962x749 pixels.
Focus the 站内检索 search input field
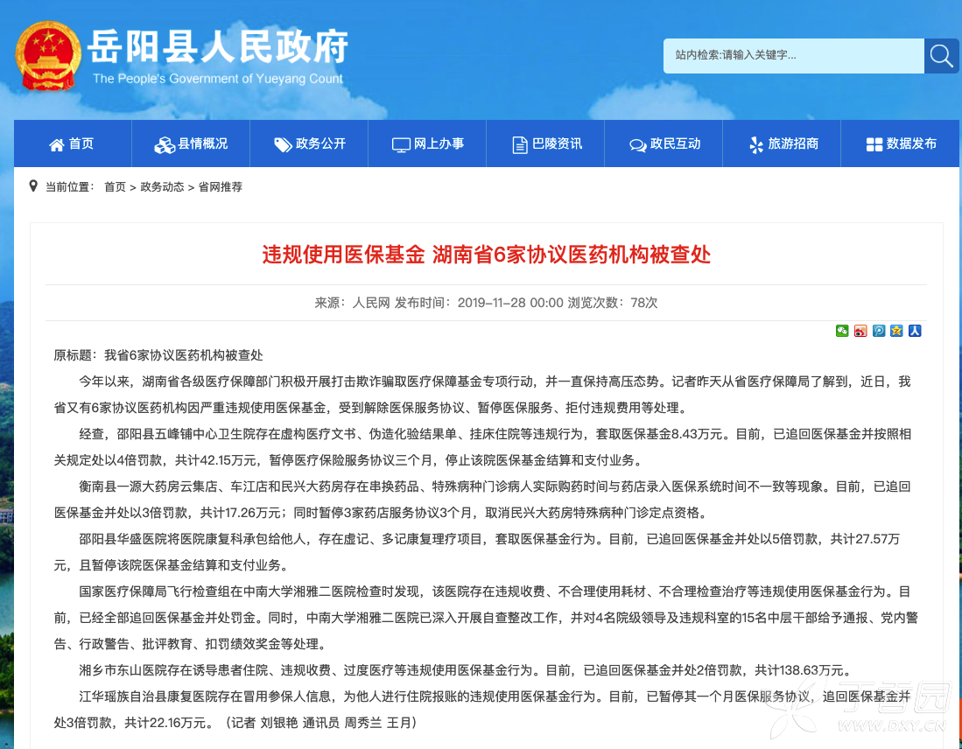pos(794,56)
